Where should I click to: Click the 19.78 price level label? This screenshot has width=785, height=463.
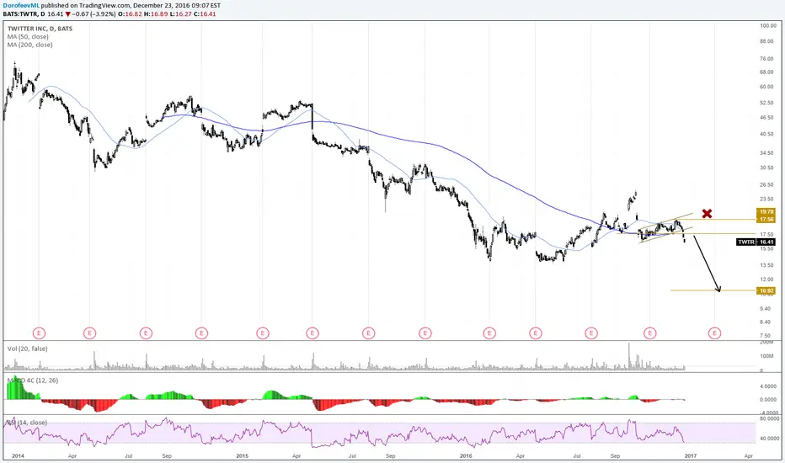pyautogui.click(x=766, y=212)
